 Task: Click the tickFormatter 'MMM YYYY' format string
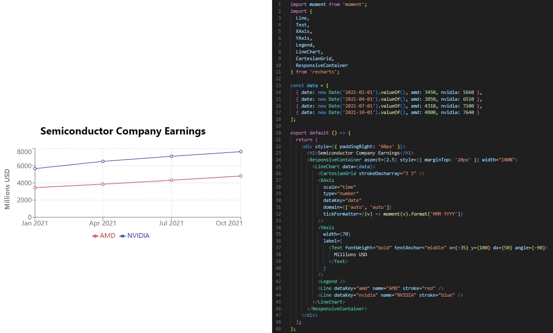point(443,214)
